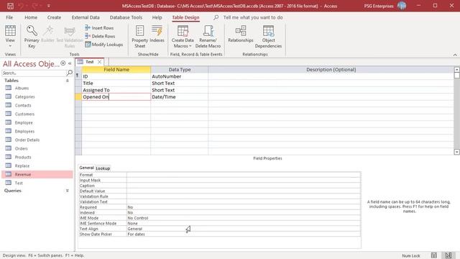Click the Save icon in title bar
The height and width of the screenshot is (259, 460).
pyautogui.click(x=10, y=6)
